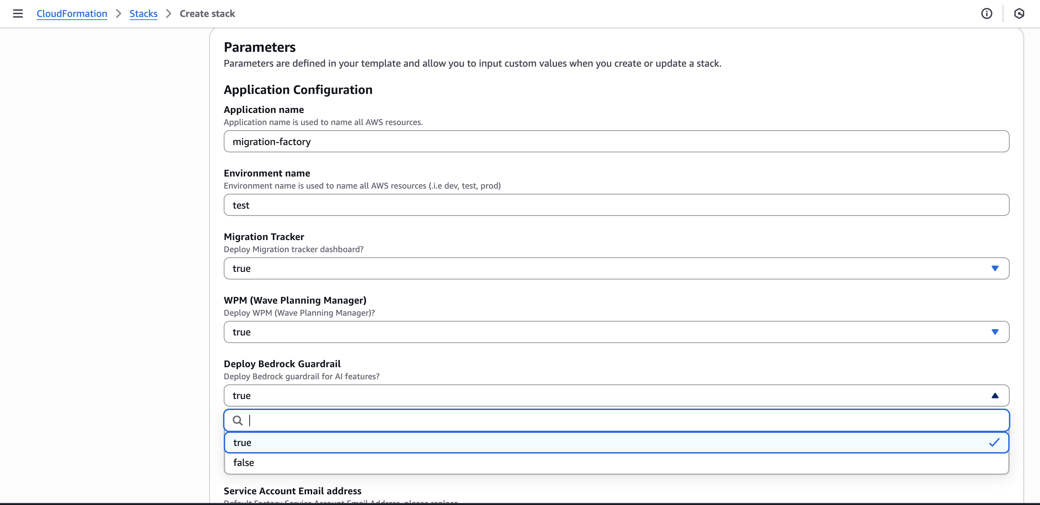Click the info help icon
The height and width of the screenshot is (505, 1040).
987,13
